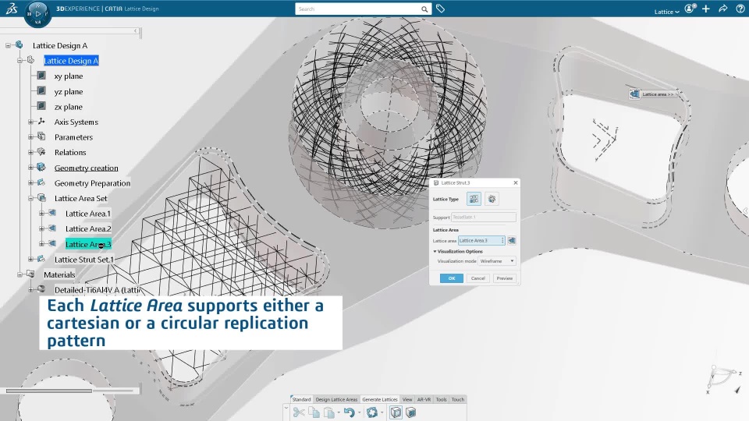Open the user profile icon

(690, 9)
